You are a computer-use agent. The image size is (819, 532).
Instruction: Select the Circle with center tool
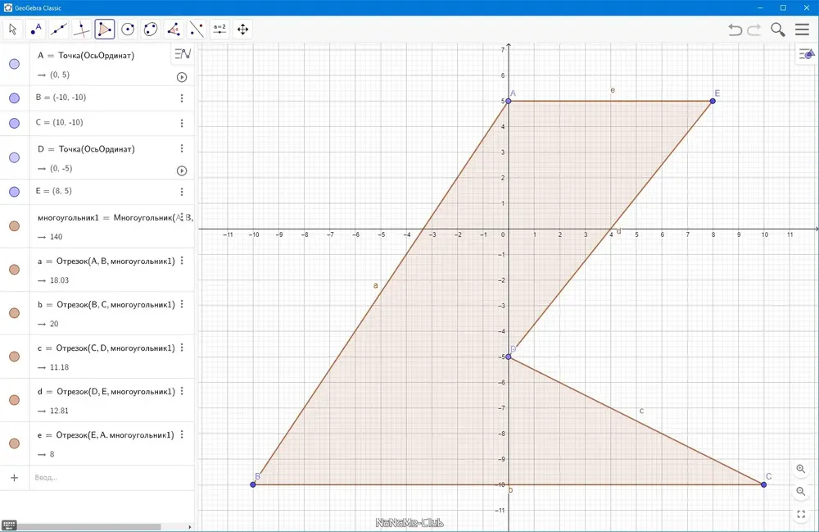[128, 30]
